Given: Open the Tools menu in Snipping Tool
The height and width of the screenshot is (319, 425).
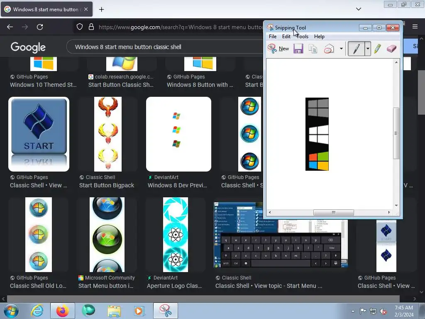Looking at the screenshot, I should pos(303,37).
